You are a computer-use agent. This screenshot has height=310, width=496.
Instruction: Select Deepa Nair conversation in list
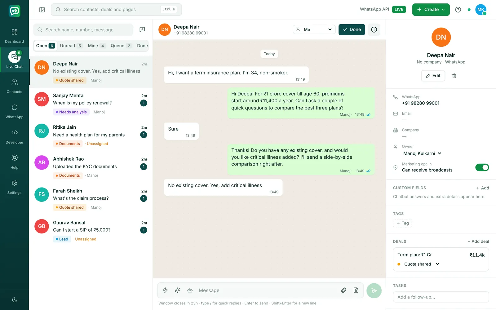pyautogui.click(x=91, y=72)
